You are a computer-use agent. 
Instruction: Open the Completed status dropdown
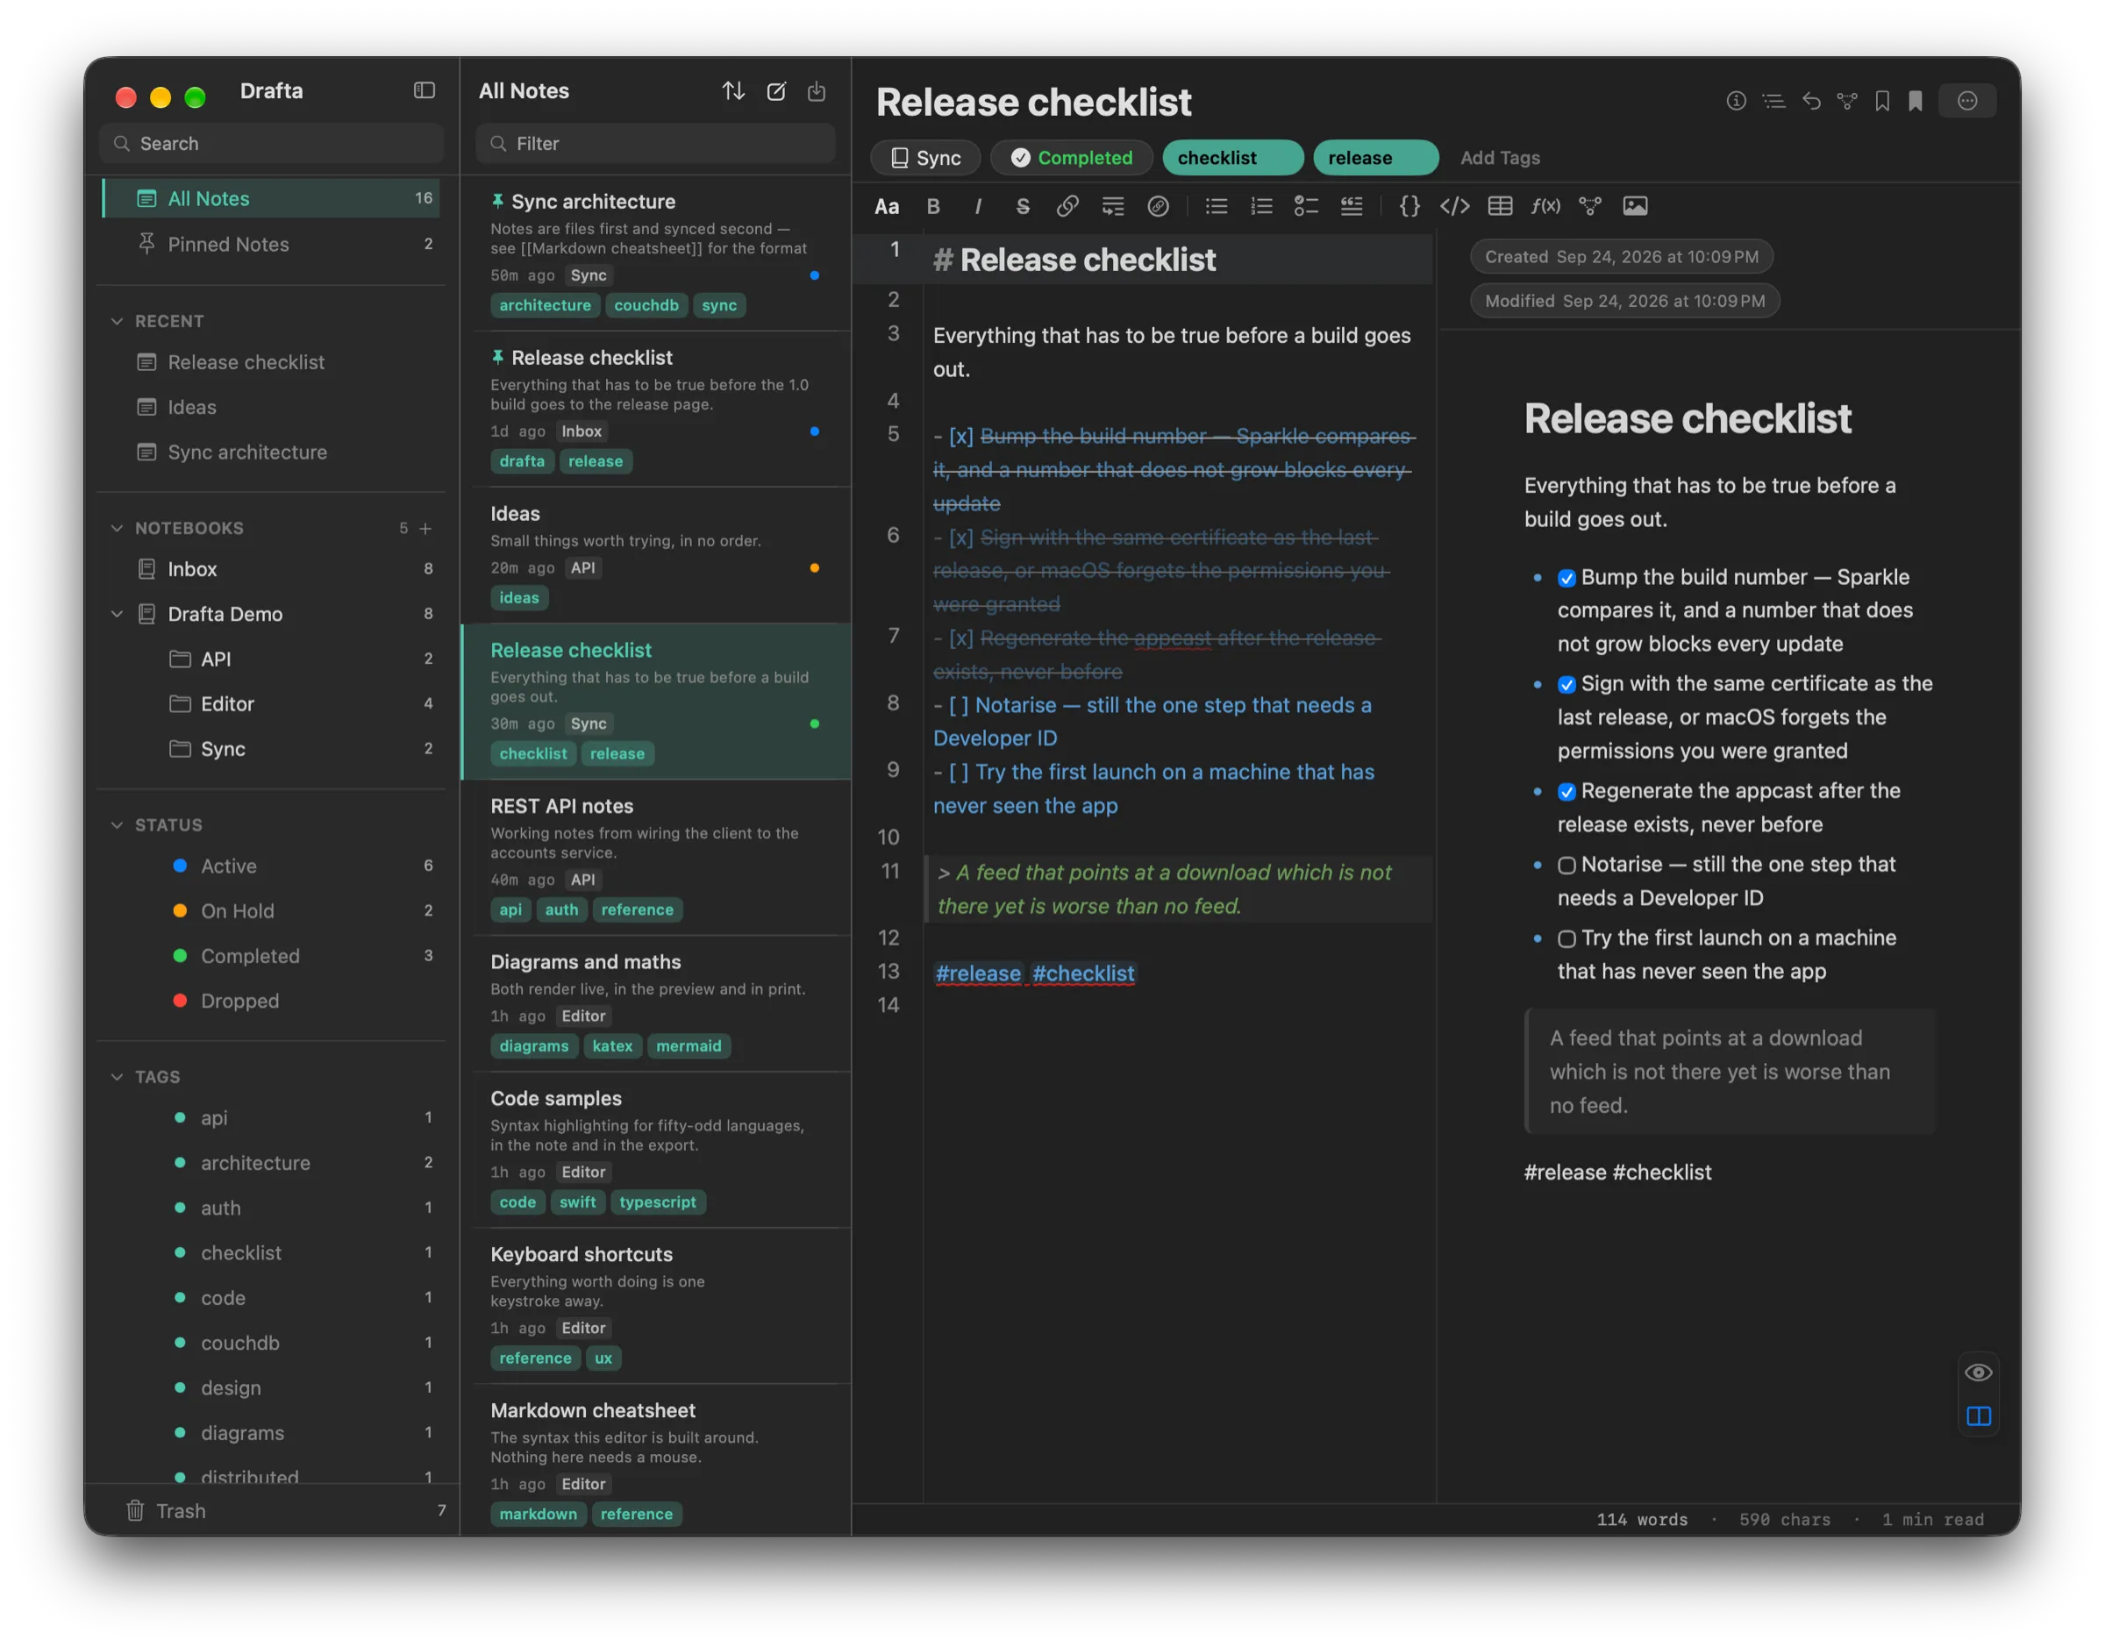coord(1071,158)
